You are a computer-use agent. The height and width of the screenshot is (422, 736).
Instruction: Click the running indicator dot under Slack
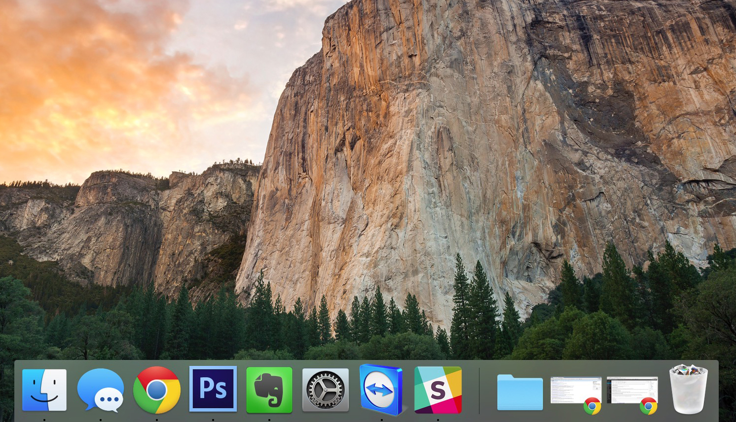tap(438, 419)
